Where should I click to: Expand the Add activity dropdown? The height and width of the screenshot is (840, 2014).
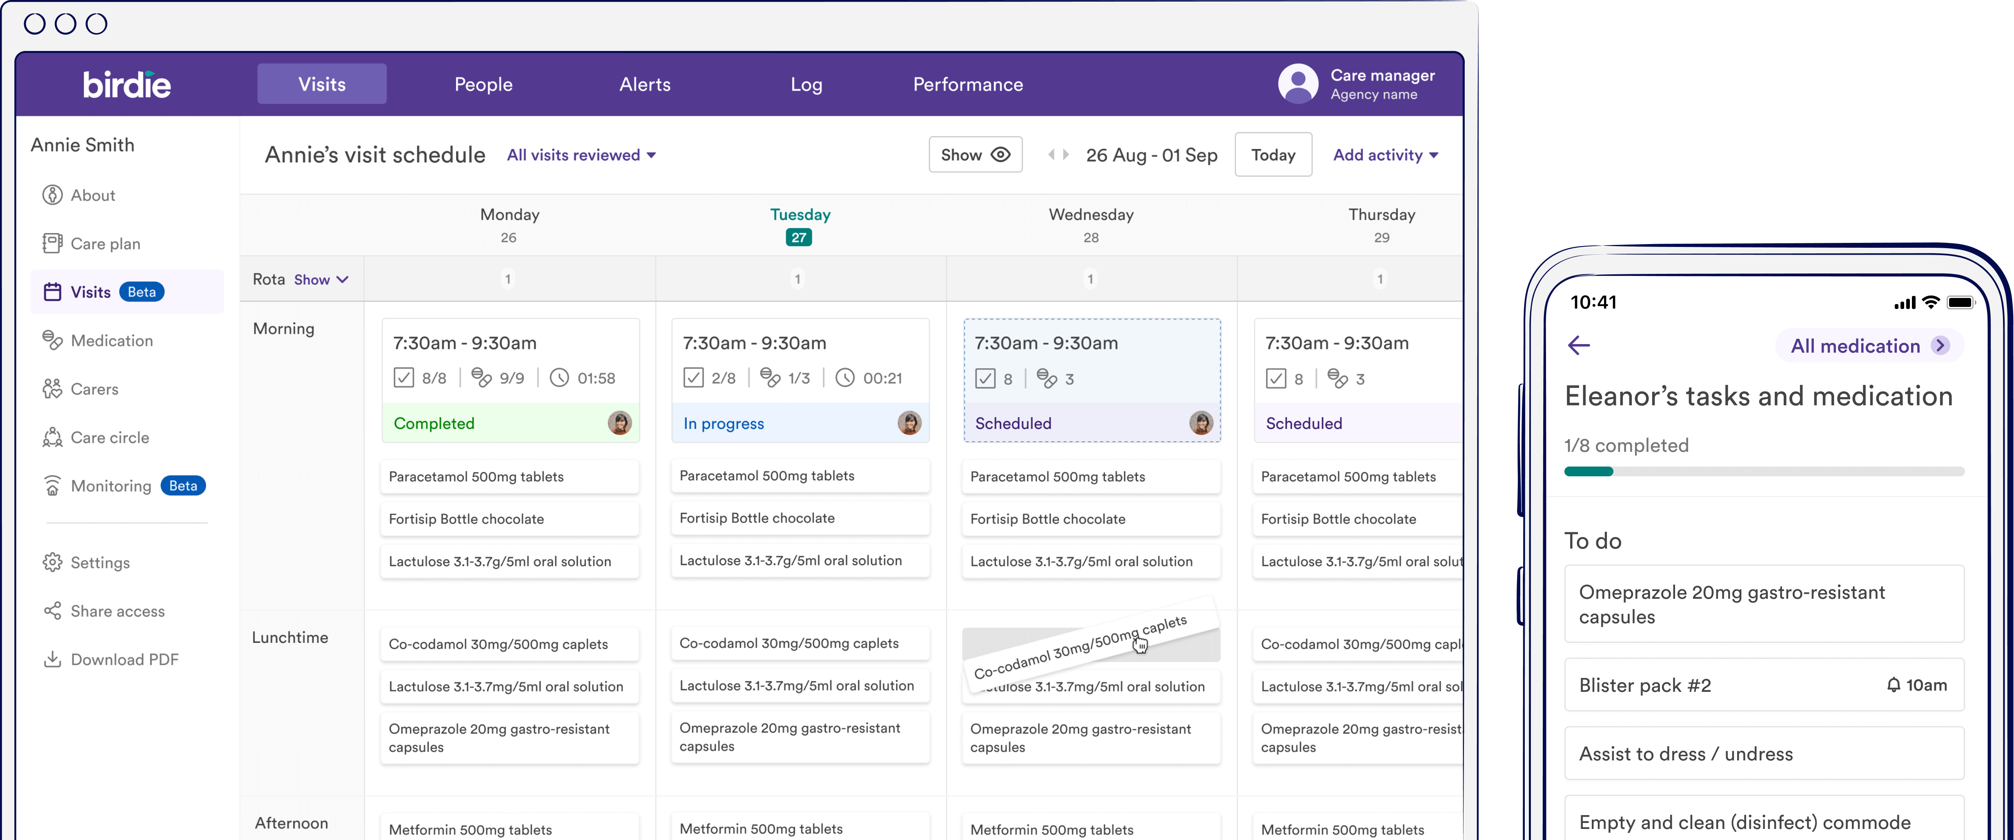1386,156
